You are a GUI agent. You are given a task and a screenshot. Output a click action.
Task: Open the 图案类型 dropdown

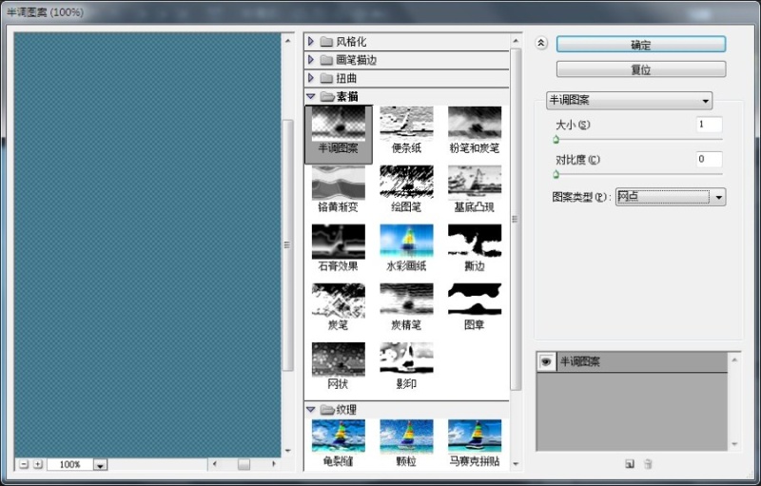click(x=719, y=197)
